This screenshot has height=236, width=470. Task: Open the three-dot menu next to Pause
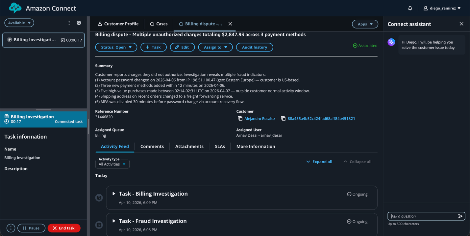point(11,228)
